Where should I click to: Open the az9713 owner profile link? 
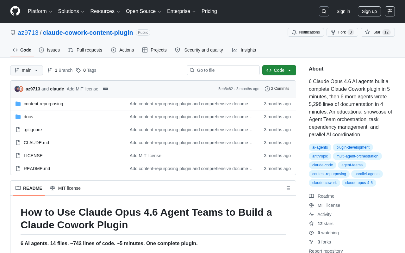pyautogui.click(x=28, y=33)
